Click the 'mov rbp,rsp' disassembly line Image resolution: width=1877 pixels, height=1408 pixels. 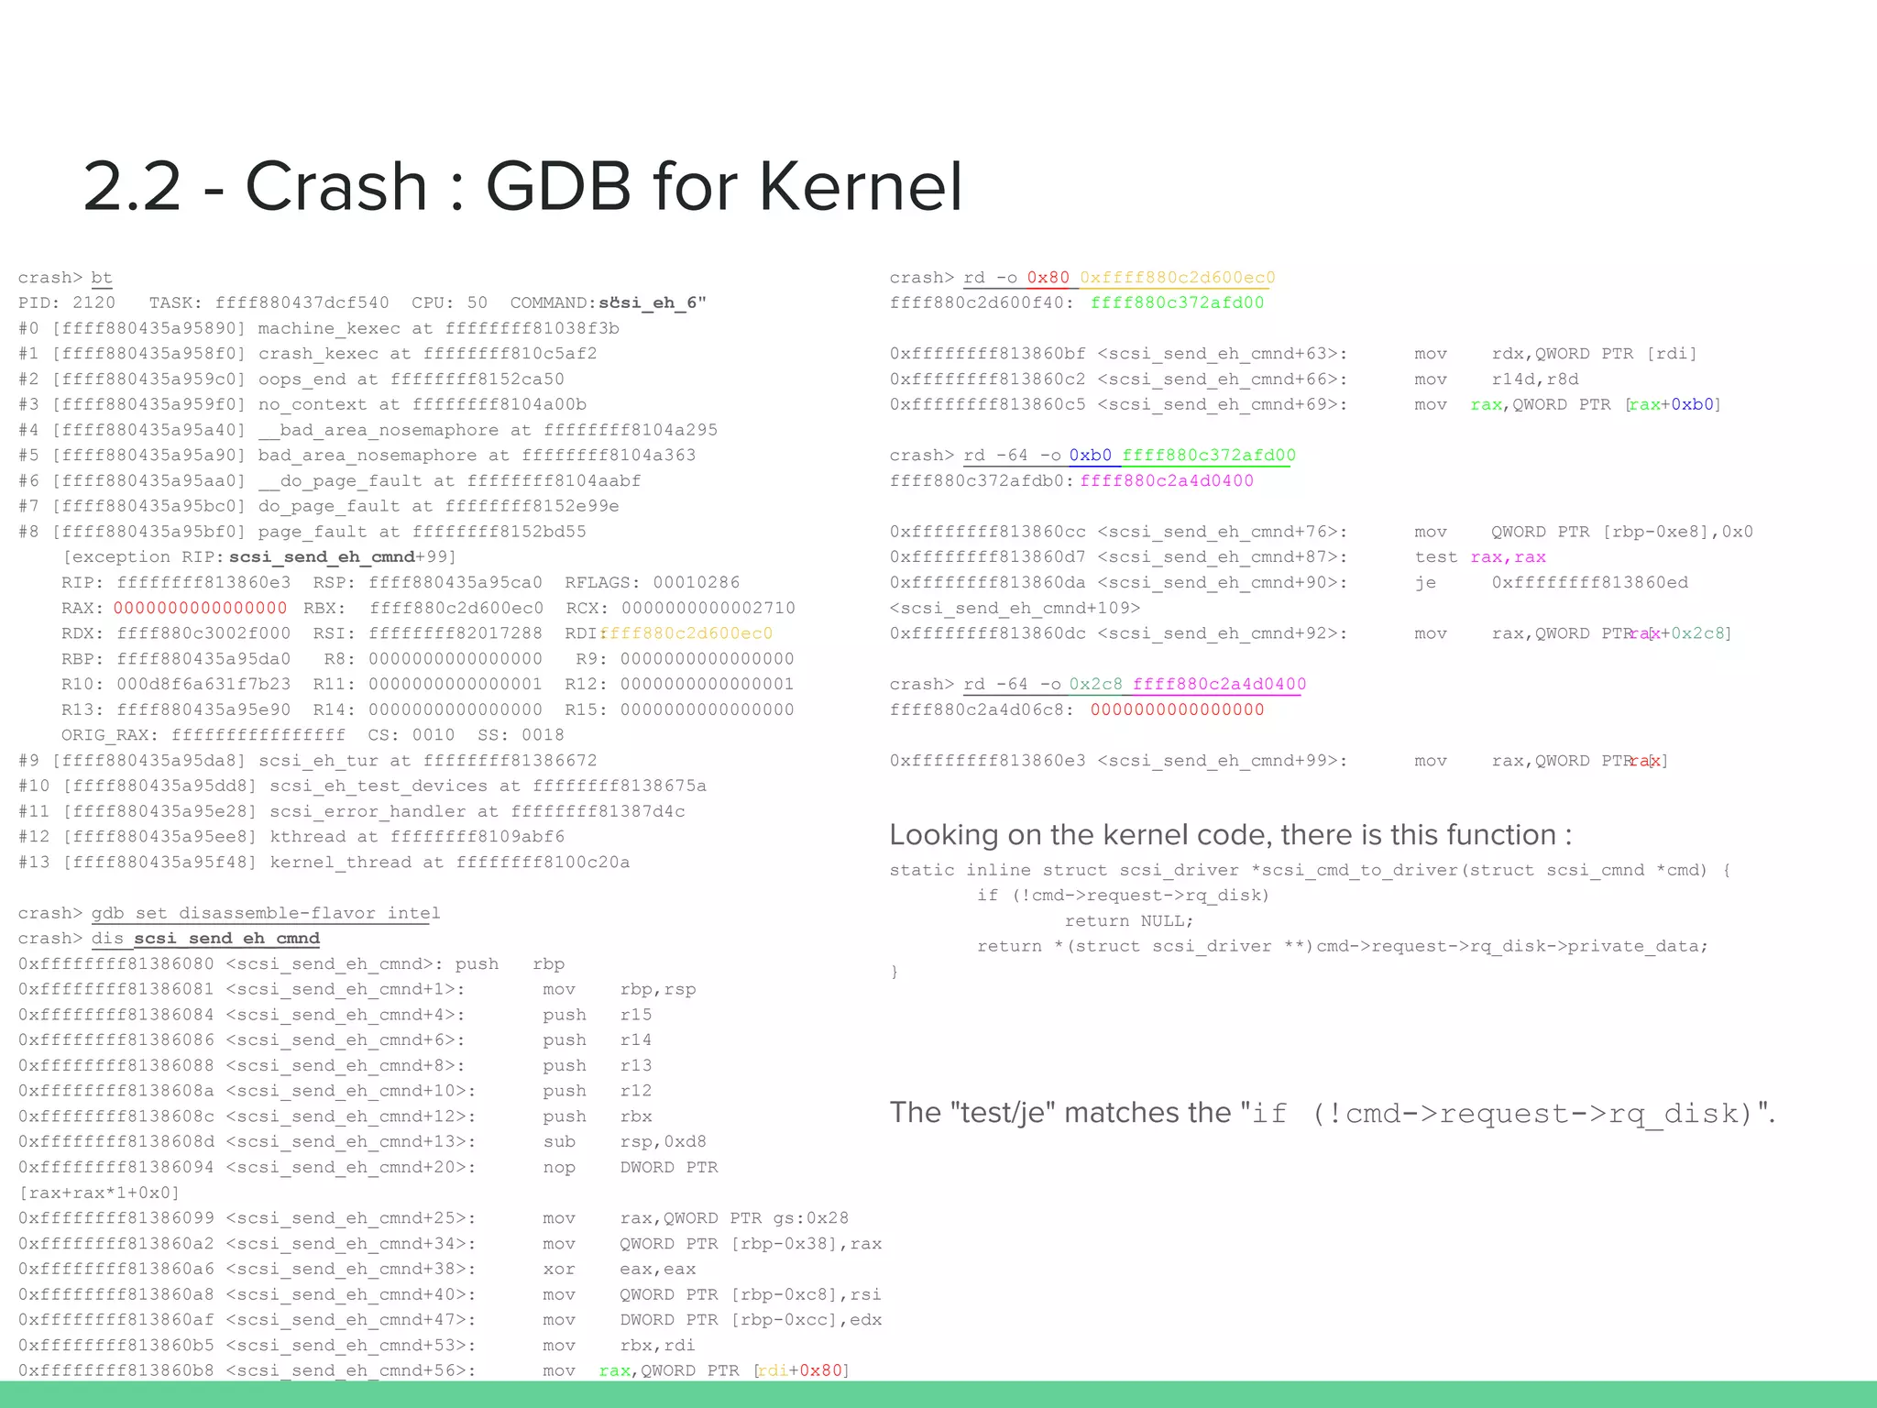pyautogui.click(x=357, y=990)
